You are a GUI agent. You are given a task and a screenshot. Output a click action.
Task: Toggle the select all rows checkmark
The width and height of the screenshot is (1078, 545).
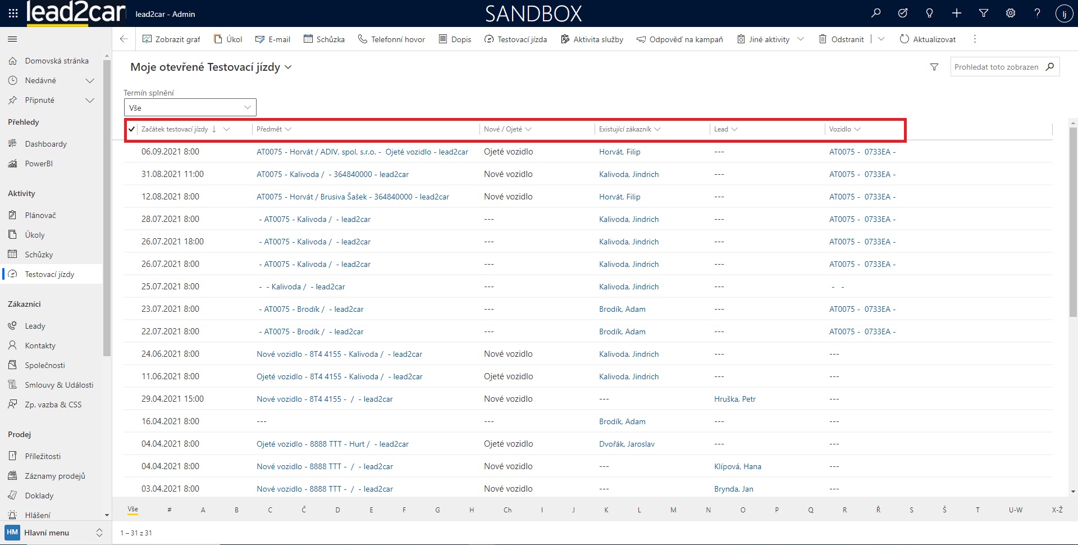click(131, 129)
